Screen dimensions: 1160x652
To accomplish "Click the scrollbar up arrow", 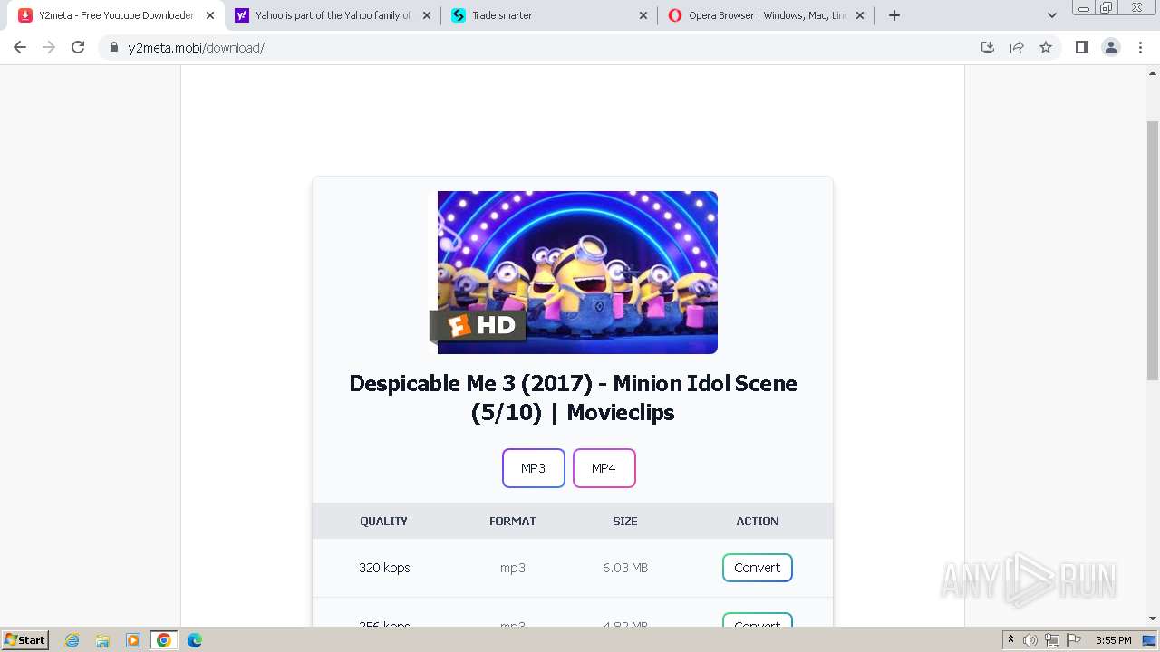I will [1153, 72].
